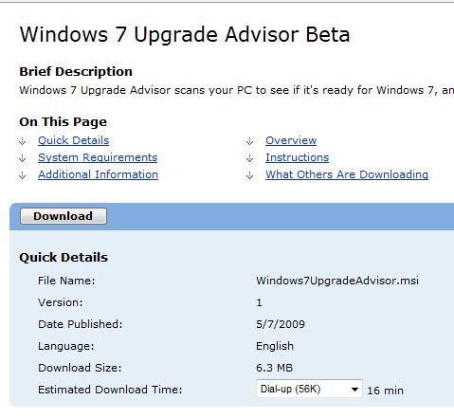Click the arrow icon beside System Requirements

point(23,158)
